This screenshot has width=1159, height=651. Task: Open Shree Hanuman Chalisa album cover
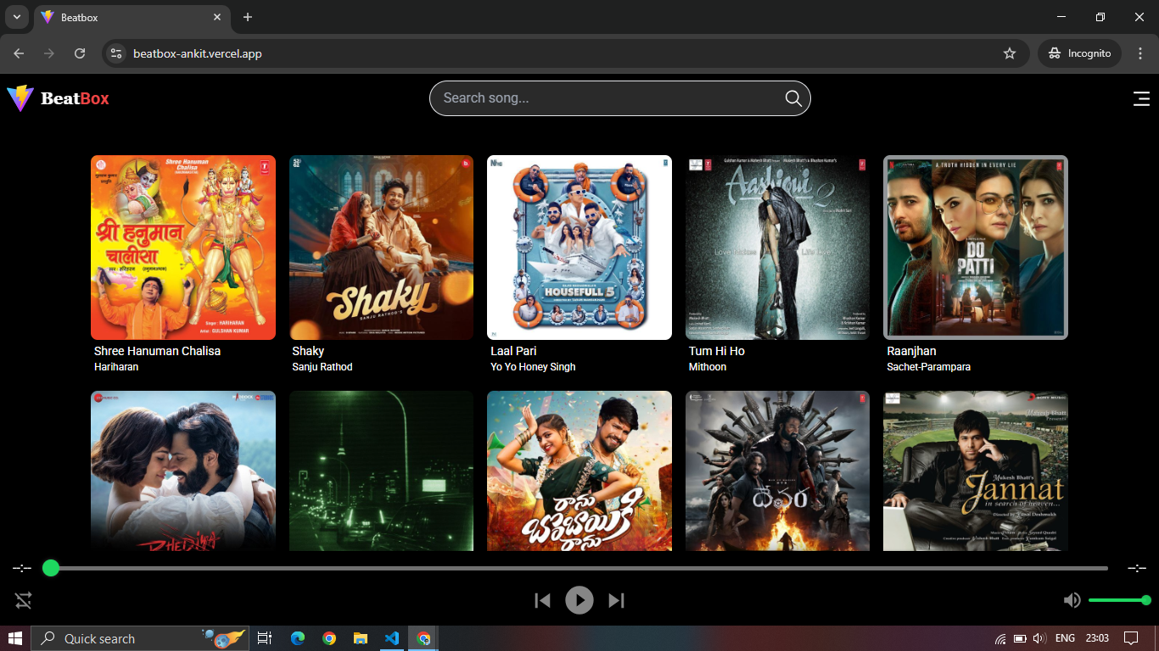[183, 248]
